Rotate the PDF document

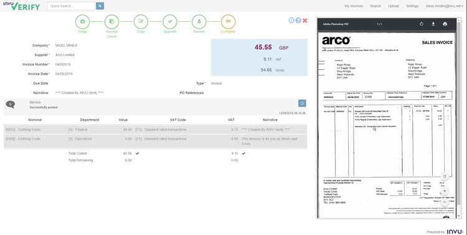[422, 24]
